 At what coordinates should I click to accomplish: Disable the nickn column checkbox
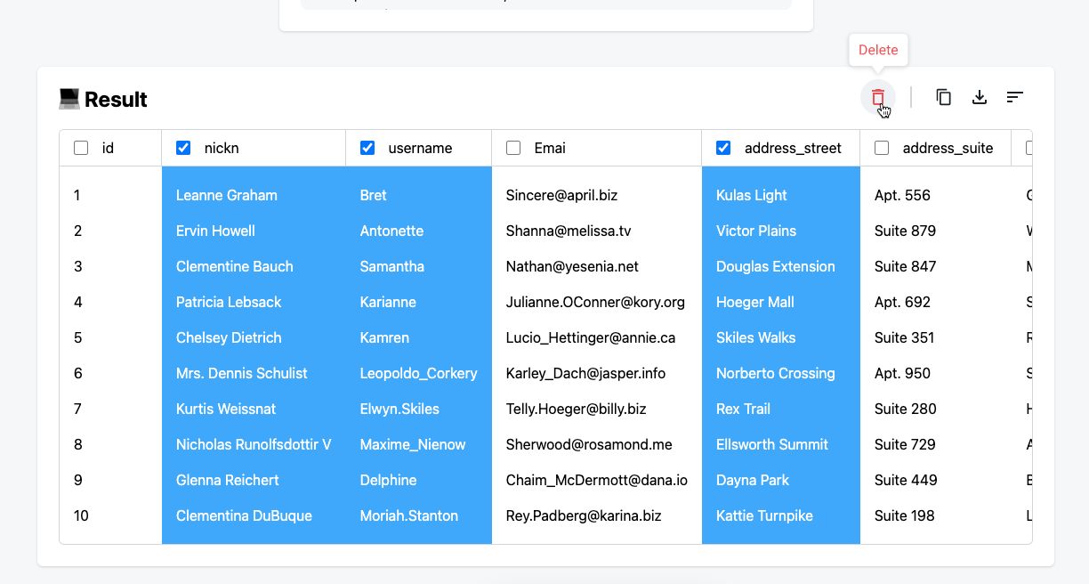click(x=183, y=148)
